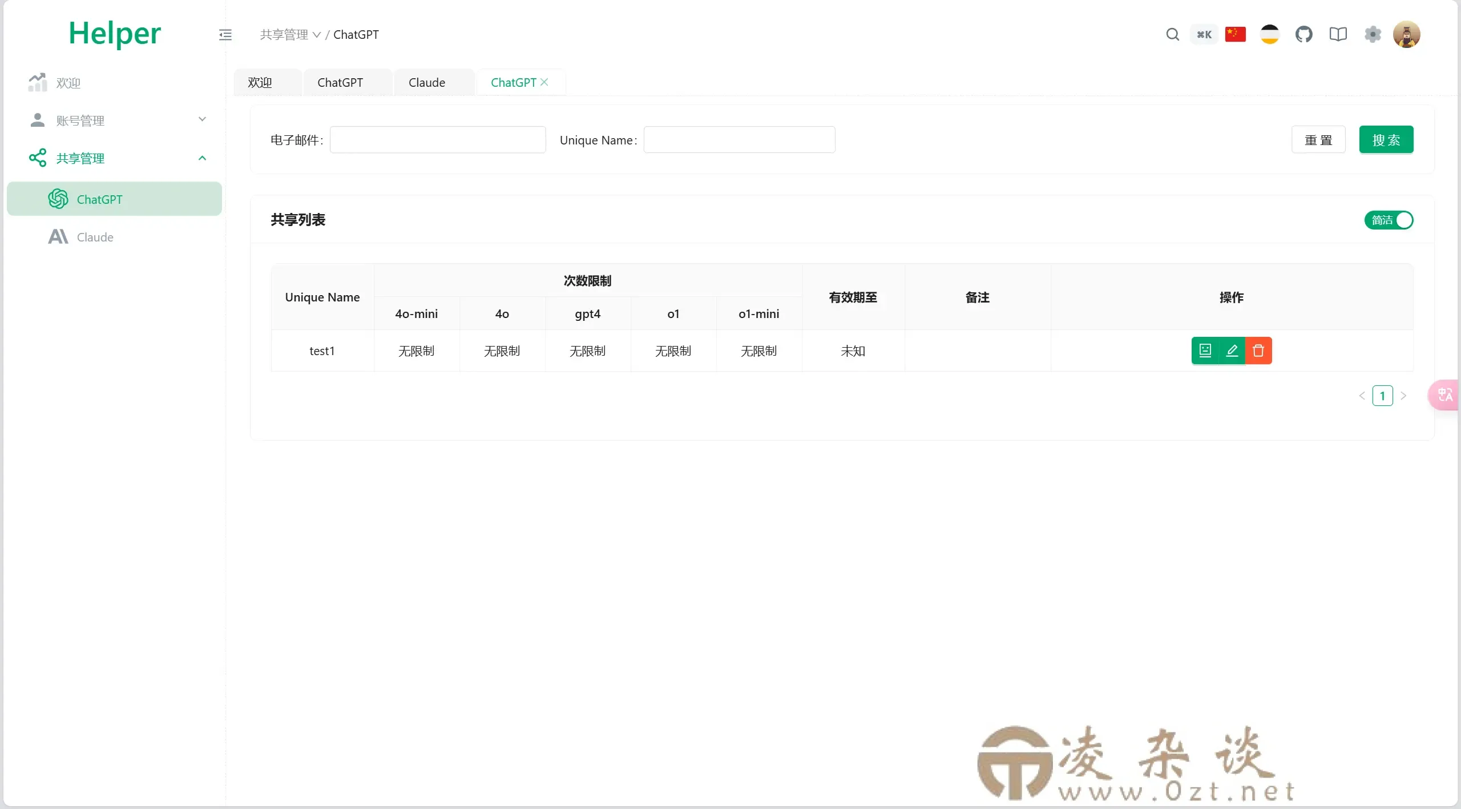The height and width of the screenshot is (809, 1461).
Task: Open the documentation book icon
Action: pos(1338,35)
